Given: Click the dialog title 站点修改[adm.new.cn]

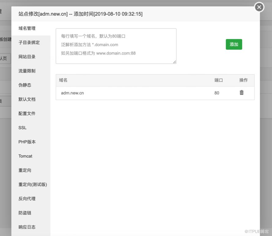Looking at the screenshot, I should tap(43, 14).
